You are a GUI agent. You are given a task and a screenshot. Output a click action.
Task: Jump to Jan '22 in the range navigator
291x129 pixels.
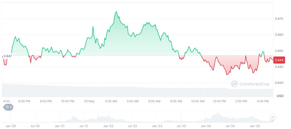(x=108, y=126)
